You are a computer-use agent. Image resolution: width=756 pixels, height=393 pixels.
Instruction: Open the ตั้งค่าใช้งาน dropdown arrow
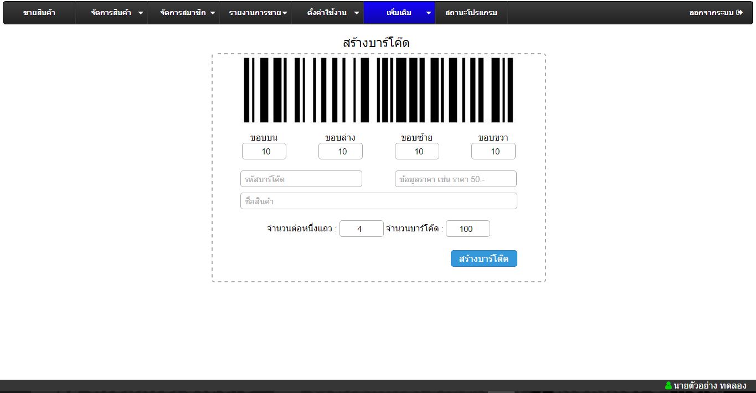coord(356,13)
